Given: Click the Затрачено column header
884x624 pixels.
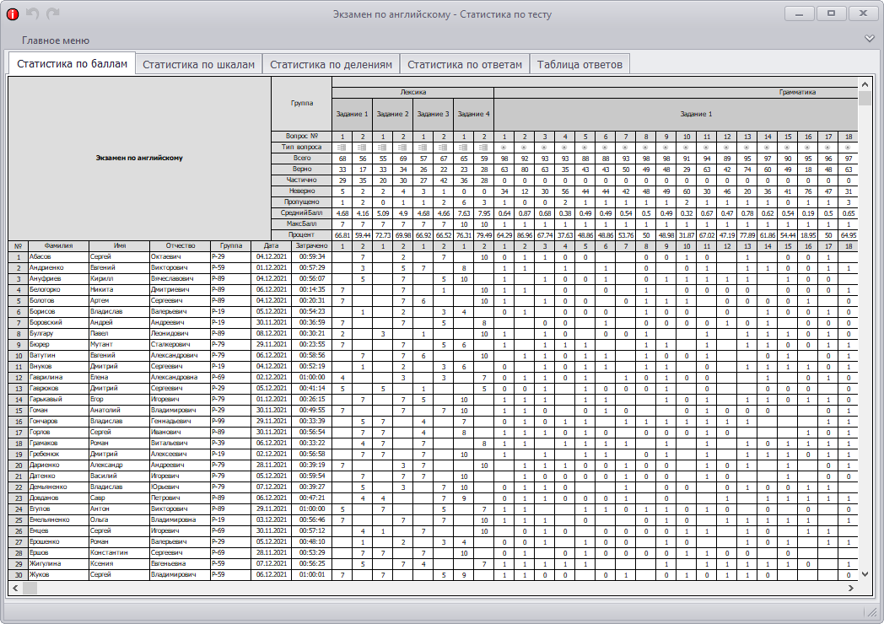Looking at the screenshot, I should 312,245.
